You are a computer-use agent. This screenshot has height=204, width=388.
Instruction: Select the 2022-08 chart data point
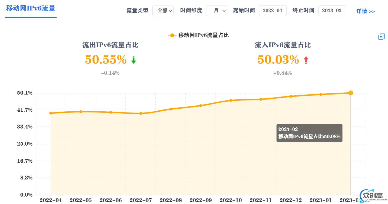(171, 109)
